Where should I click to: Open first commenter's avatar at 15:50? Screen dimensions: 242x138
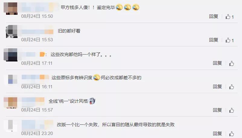point(11,8)
